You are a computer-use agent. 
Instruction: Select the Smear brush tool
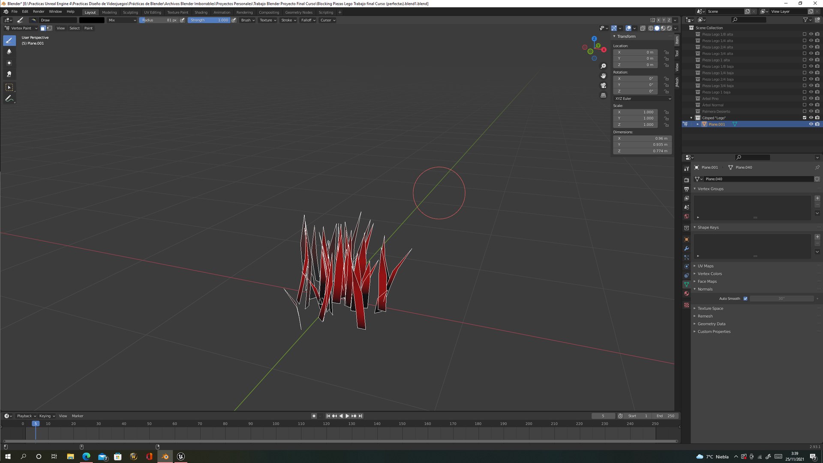click(x=9, y=74)
